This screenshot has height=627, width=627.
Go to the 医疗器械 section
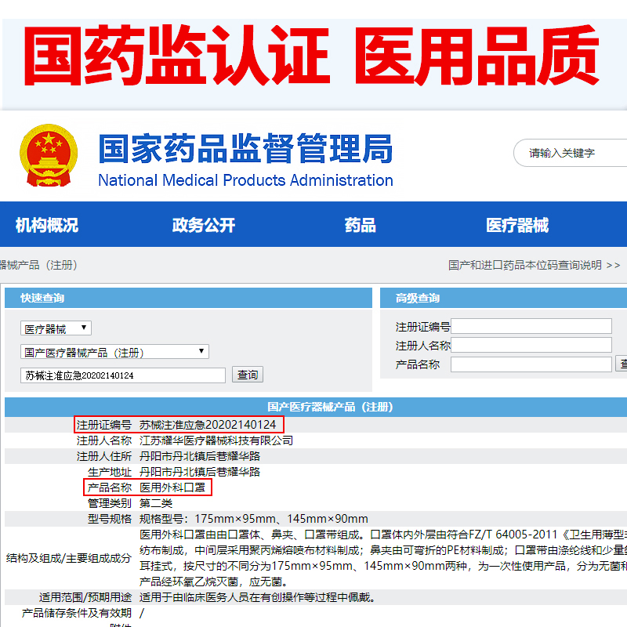tap(517, 225)
